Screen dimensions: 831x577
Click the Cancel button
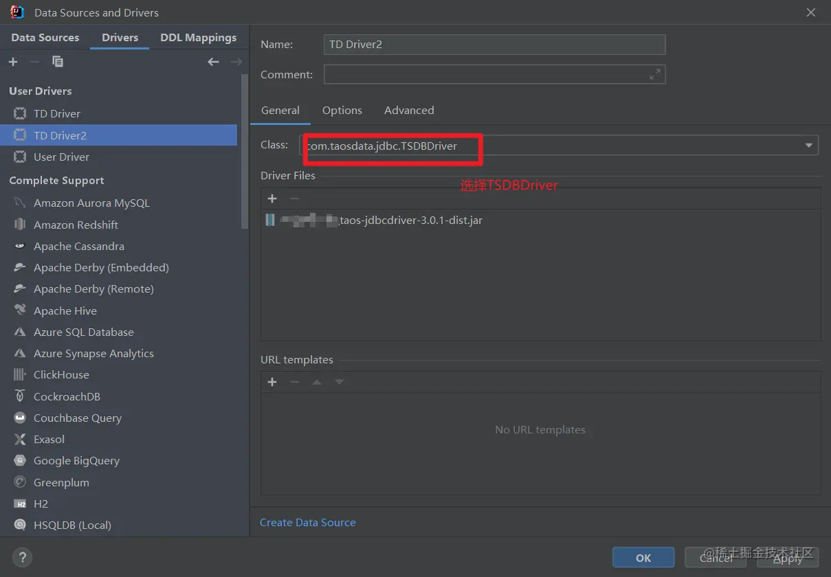point(716,558)
